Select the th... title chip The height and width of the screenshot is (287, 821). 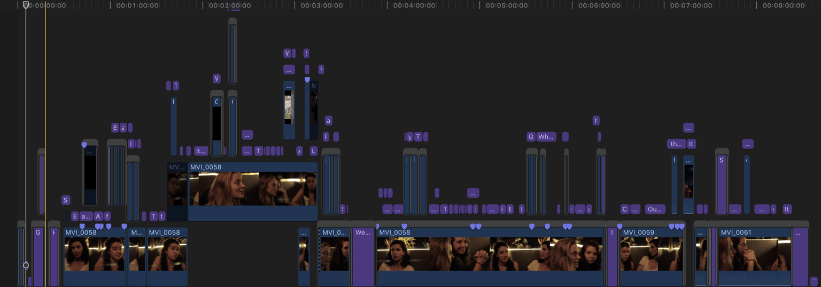click(x=676, y=144)
